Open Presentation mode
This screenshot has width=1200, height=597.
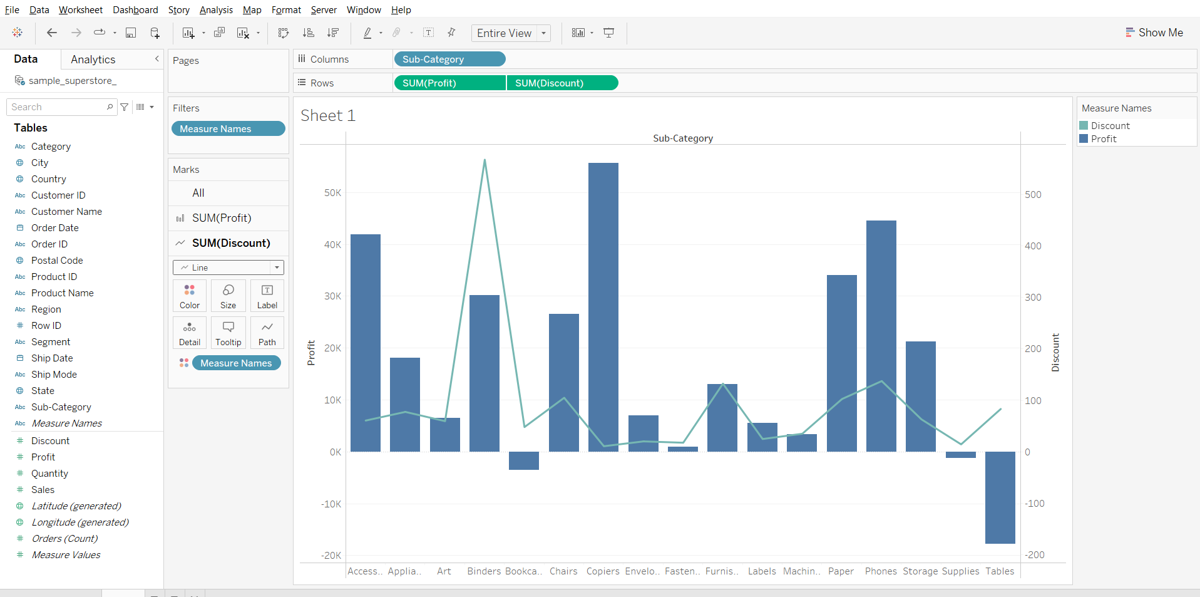608,33
